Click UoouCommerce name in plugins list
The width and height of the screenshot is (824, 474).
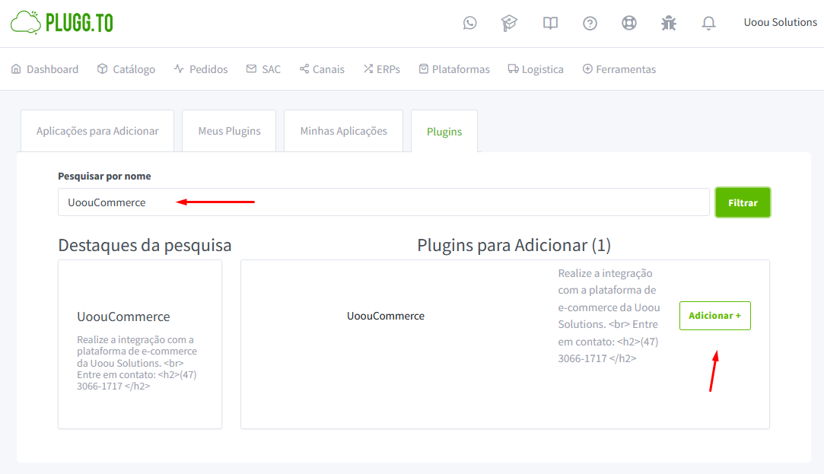tap(386, 316)
